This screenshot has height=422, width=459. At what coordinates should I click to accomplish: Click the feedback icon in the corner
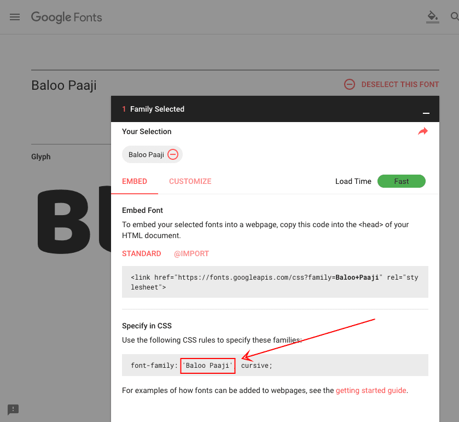point(13,409)
